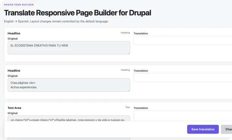
Task: Click the second 'Headline' card title
Action: [14, 71]
